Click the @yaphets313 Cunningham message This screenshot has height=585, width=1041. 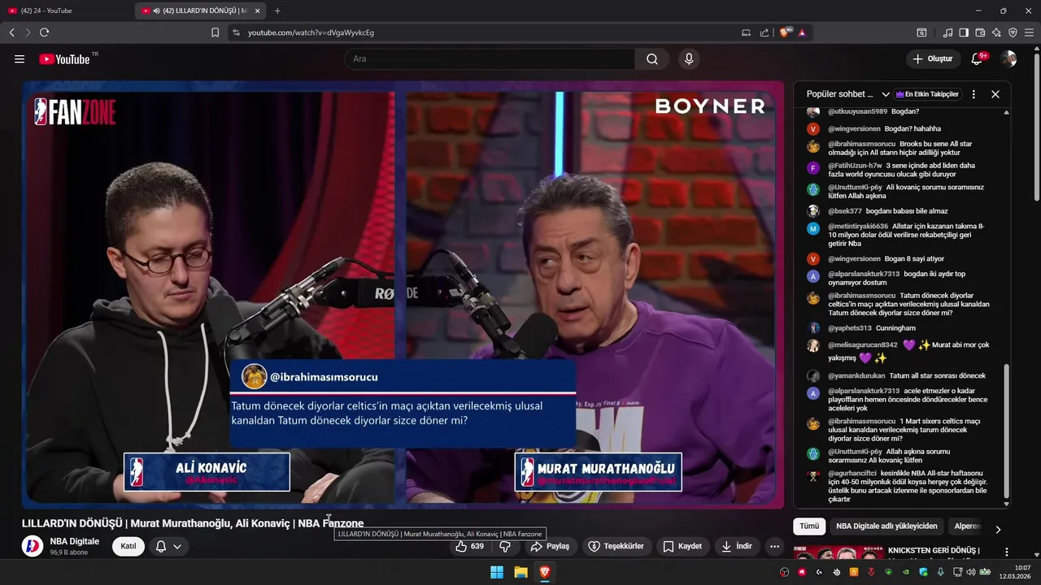pos(872,328)
